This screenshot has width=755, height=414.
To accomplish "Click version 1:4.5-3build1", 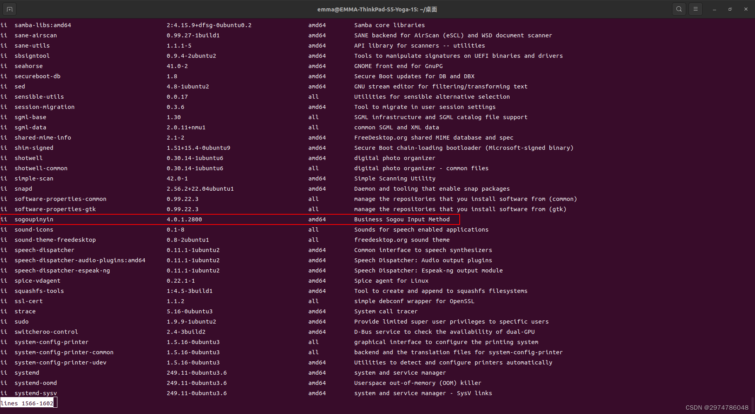I will 190,291.
